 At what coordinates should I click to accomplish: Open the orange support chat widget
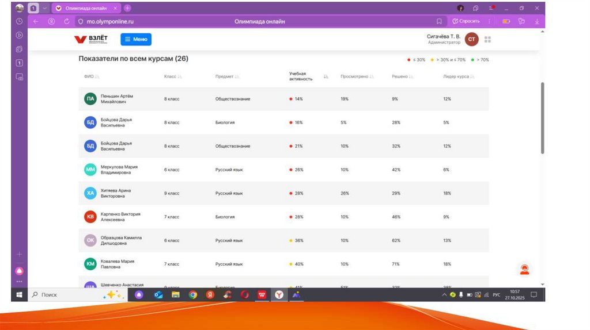(524, 270)
